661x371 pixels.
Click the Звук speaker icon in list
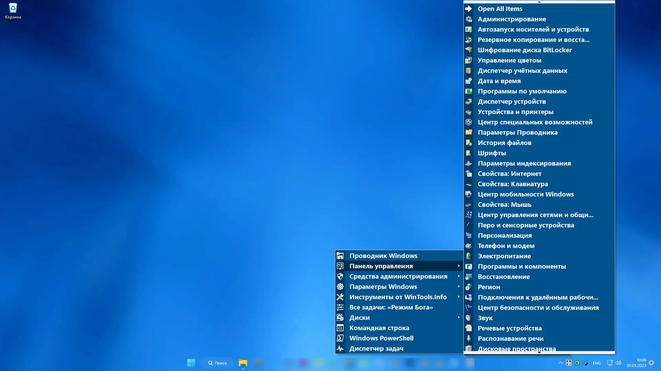[x=469, y=318]
